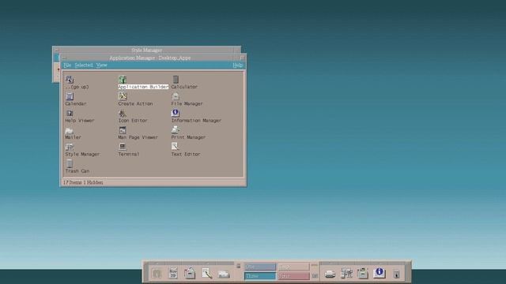Launch Text Editor pencil icon on front panel
506x284 pixels.
[206, 274]
